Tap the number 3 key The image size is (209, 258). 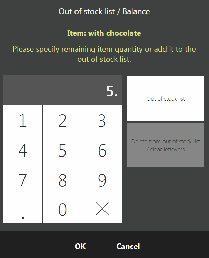point(102,120)
